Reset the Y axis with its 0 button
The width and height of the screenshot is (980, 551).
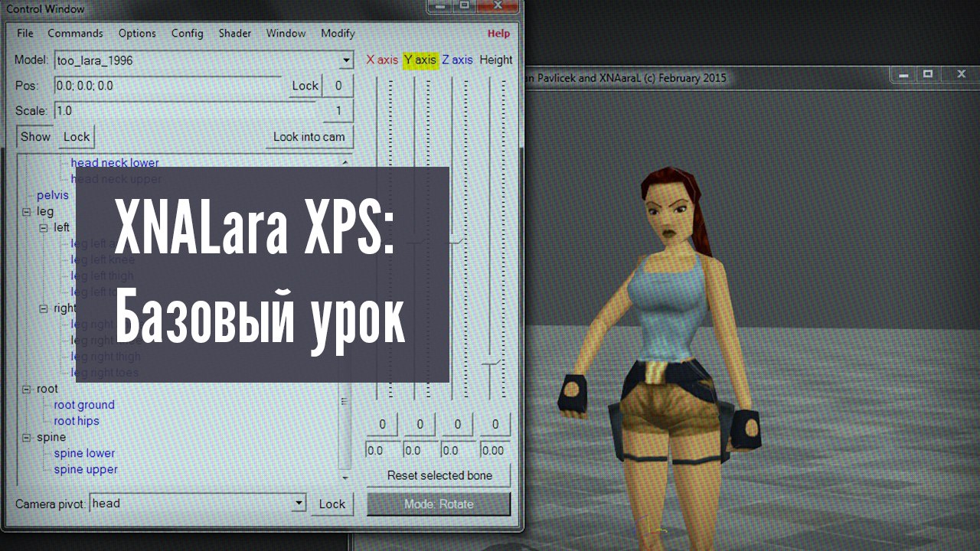[420, 424]
